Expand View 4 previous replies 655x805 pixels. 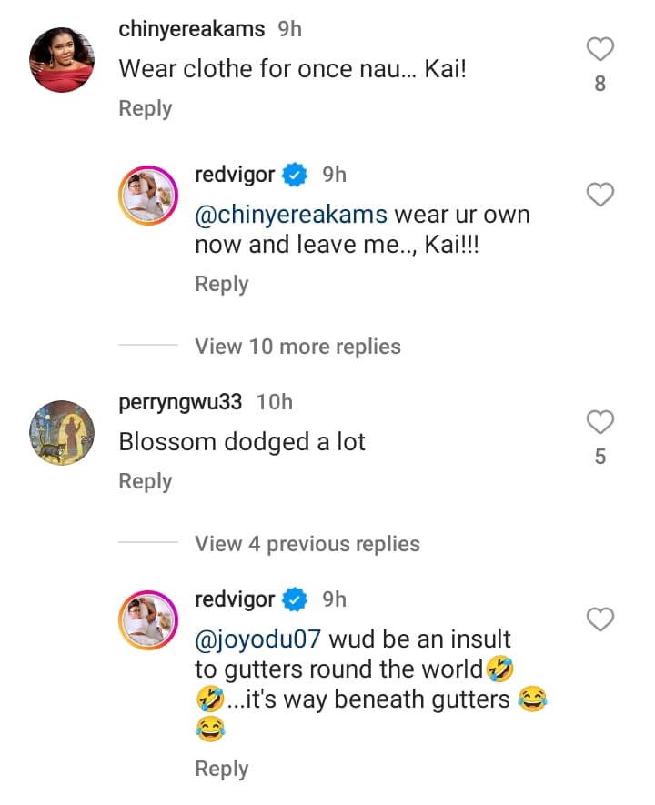[x=307, y=544]
